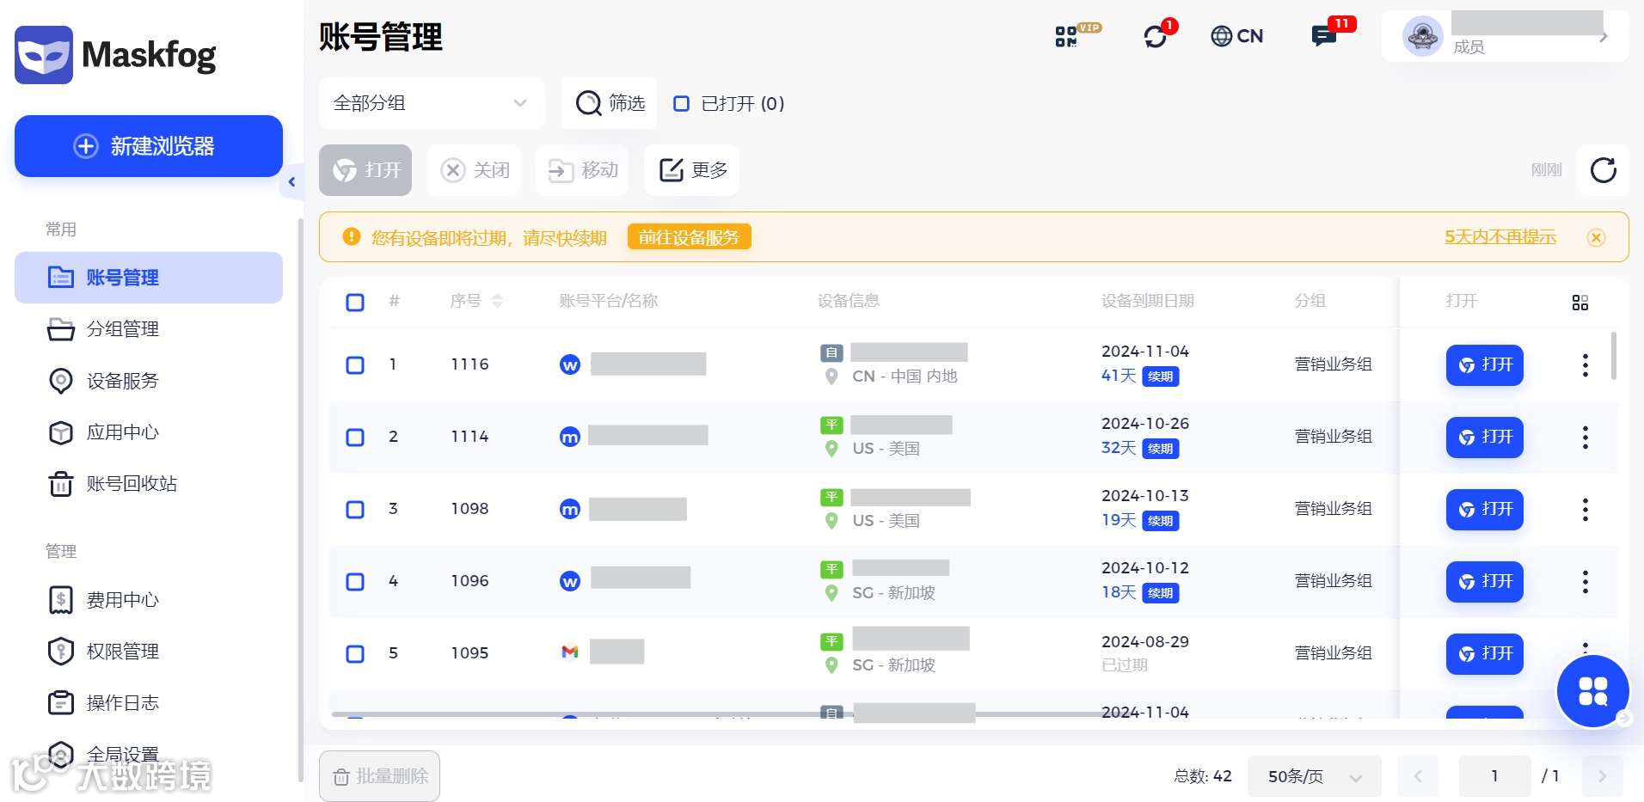
Task: Open the 全部分组 dropdown
Action: [432, 103]
